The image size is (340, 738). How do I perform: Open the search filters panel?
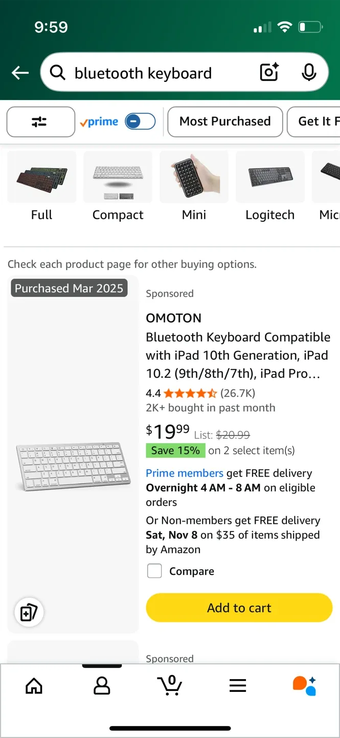tap(40, 121)
